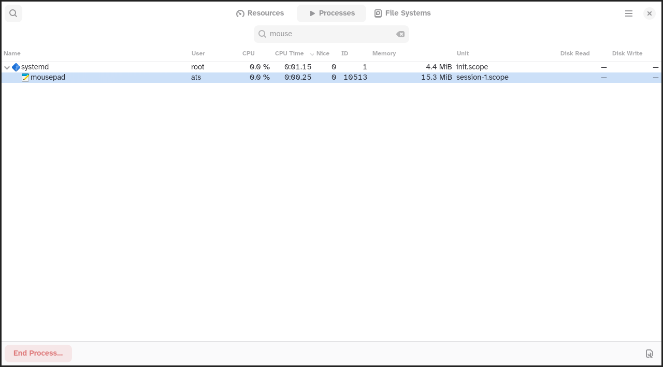Image resolution: width=663 pixels, height=367 pixels.
Task: Click unit init.scope
Action: 472,67
